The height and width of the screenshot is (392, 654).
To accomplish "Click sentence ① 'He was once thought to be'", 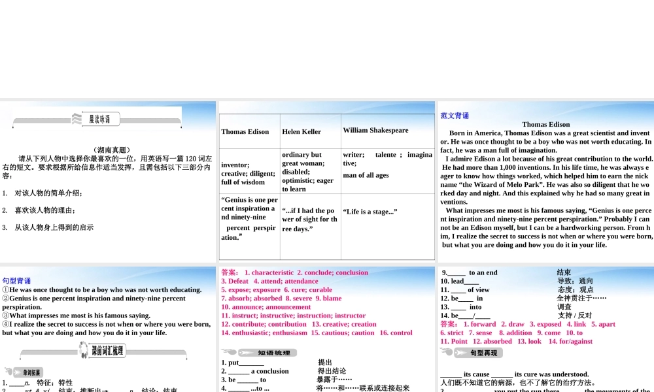I will 102,289.
